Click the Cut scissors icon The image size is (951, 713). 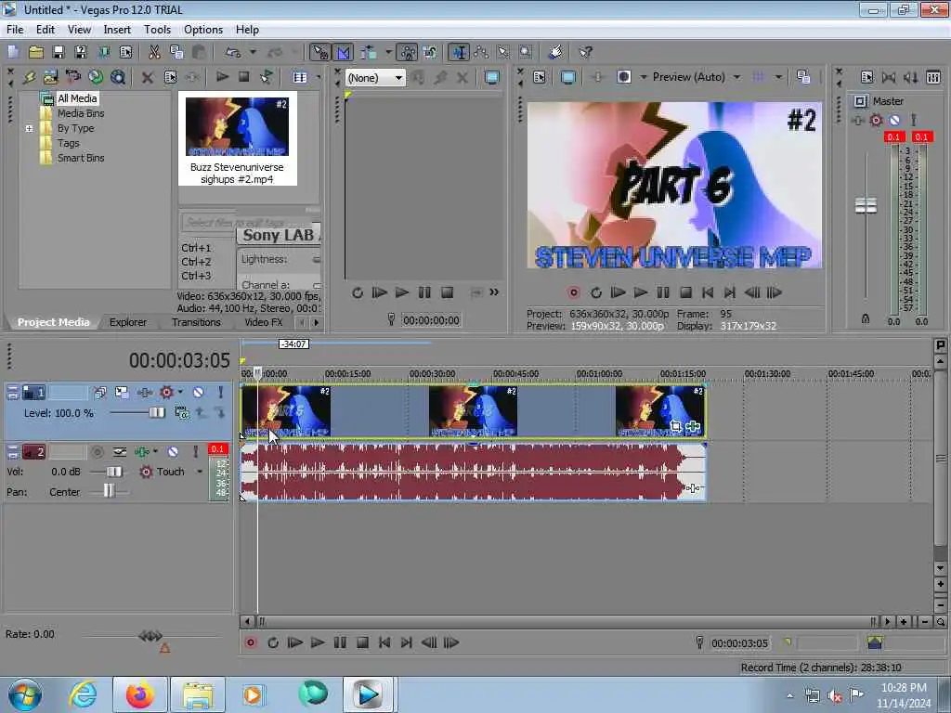[154, 52]
